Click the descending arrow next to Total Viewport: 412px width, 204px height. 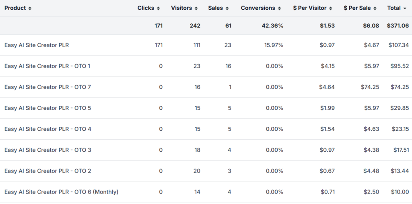(x=405, y=8)
